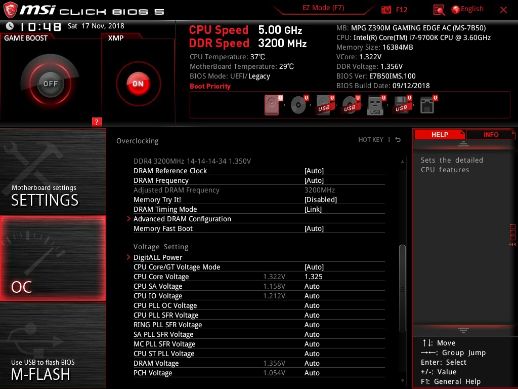Click the 'Sat 17 Nov, 2018' date
The height and width of the screenshot is (389, 518).
96,26
